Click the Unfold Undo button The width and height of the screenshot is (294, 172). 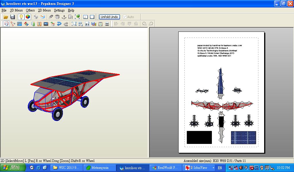(109, 17)
